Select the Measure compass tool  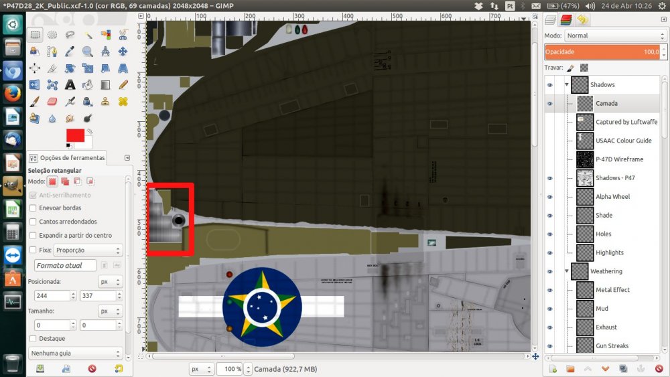click(x=105, y=52)
